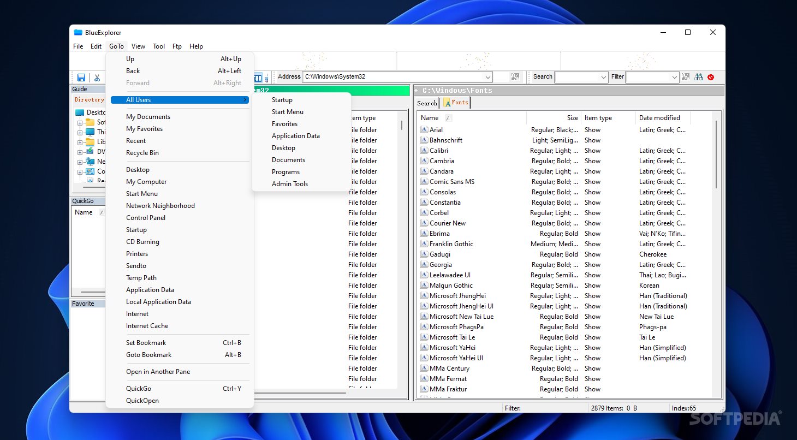The image size is (797, 440).
Task: Click the Back entry in the GoTo menu
Action: [x=180, y=71]
